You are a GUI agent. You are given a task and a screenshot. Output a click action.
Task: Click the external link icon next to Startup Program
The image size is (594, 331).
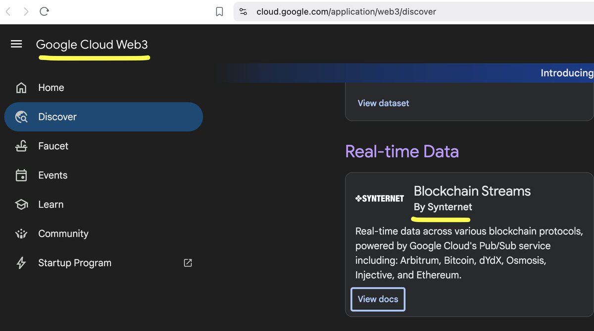tap(187, 263)
